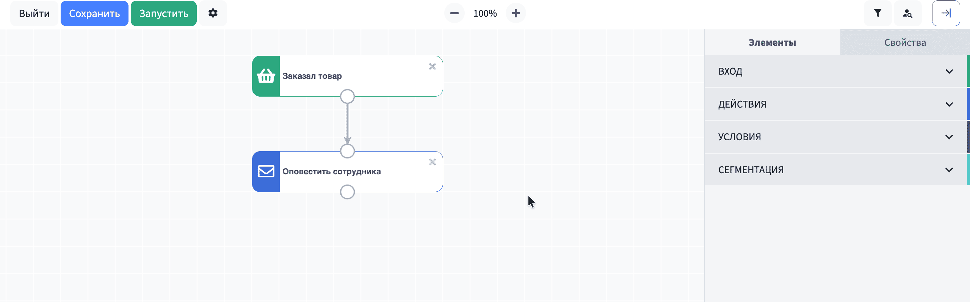Open scenario settings gear icon

tap(213, 13)
